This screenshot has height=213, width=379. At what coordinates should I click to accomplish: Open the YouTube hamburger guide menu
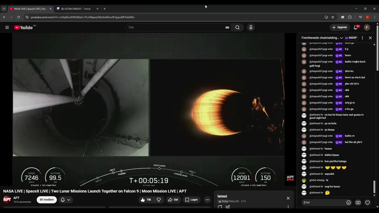pos(7,28)
